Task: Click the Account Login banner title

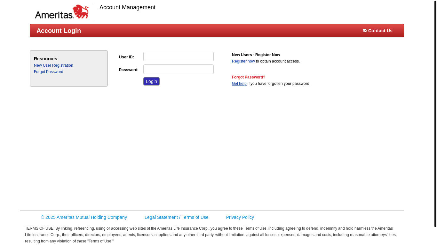Action: (x=59, y=31)
